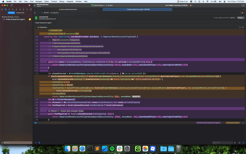The width and height of the screenshot is (246, 154).
Task: Open the editor related items grid icon
Action: click(35, 13)
